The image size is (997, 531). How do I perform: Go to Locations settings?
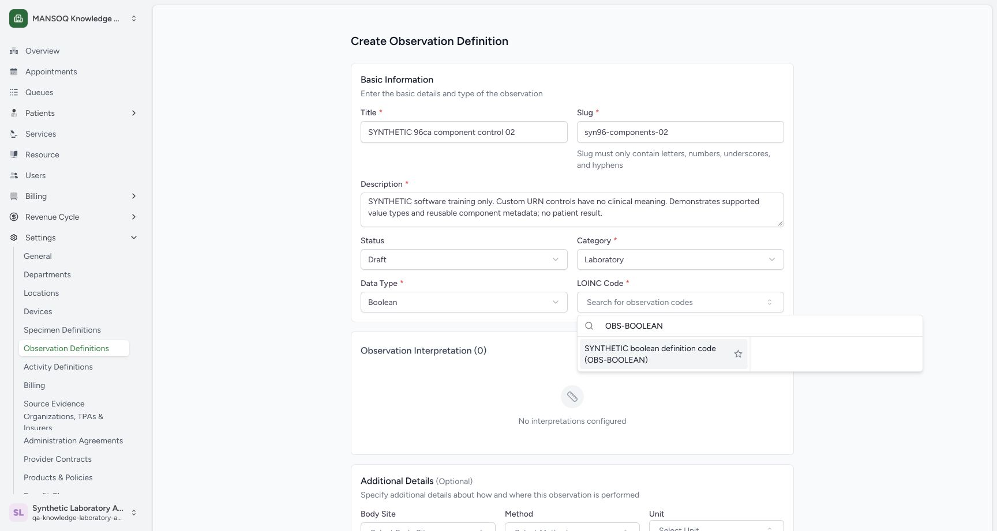(41, 293)
